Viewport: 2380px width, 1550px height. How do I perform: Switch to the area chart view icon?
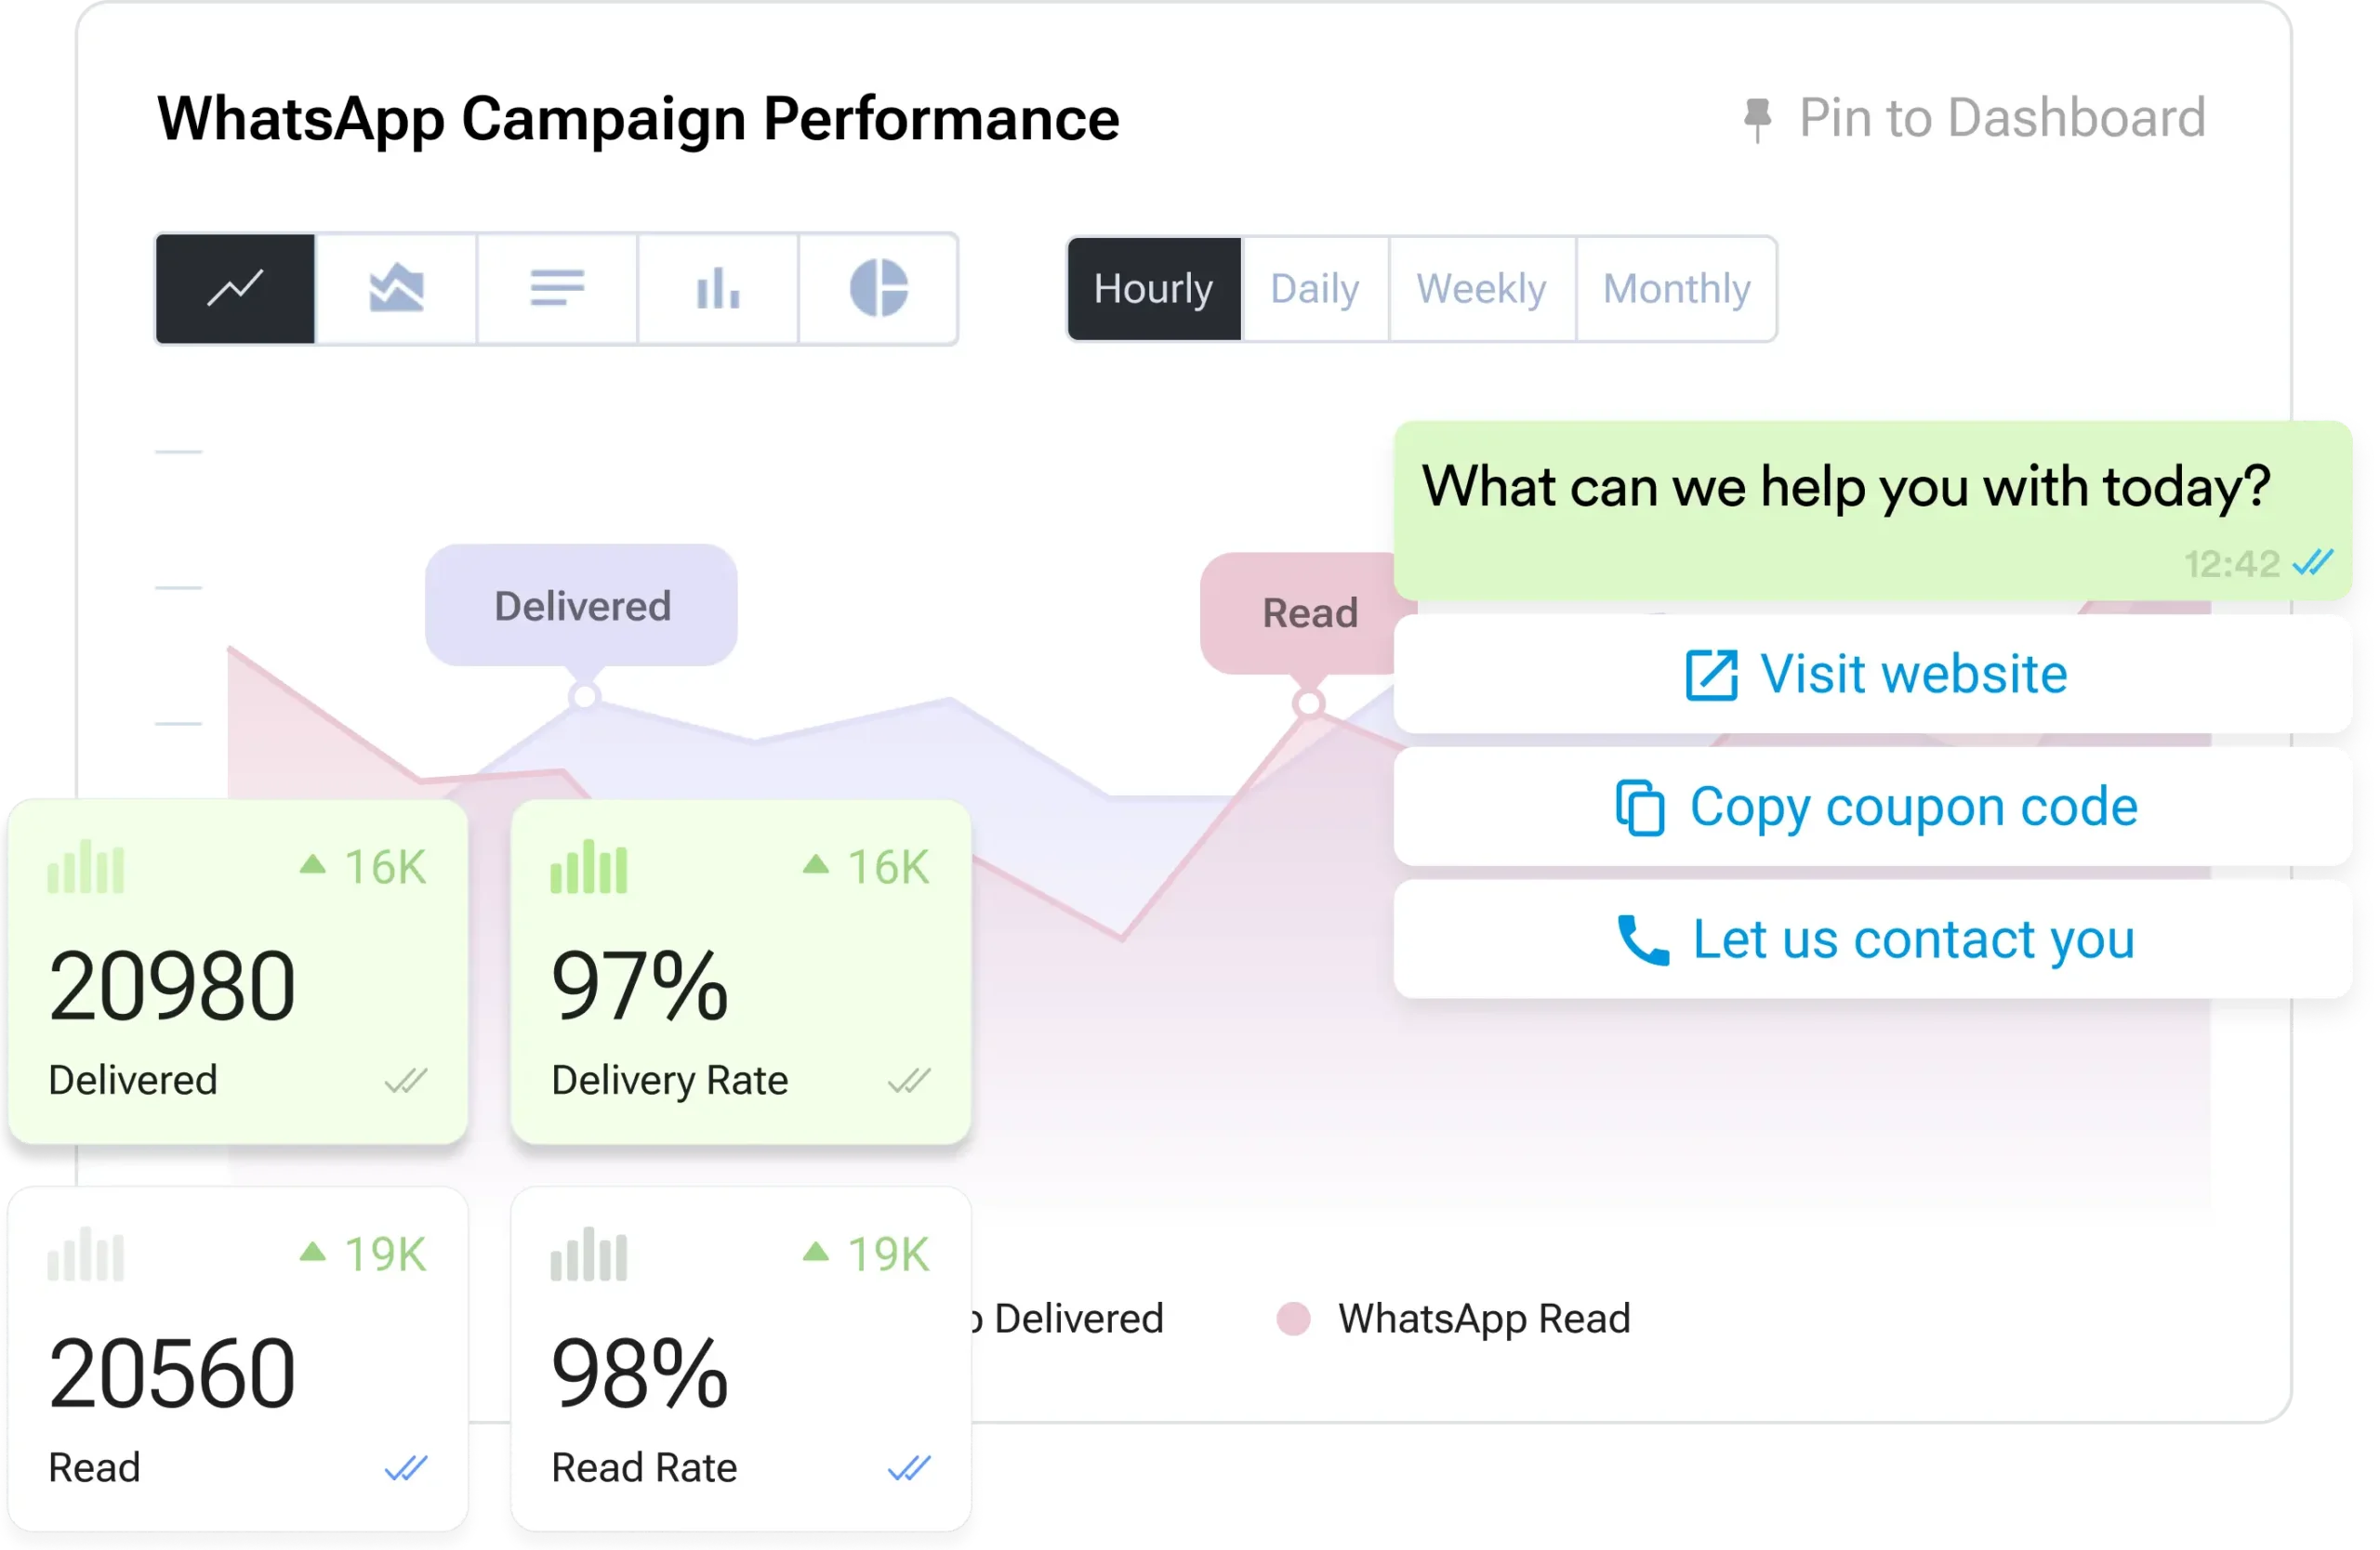point(396,289)
